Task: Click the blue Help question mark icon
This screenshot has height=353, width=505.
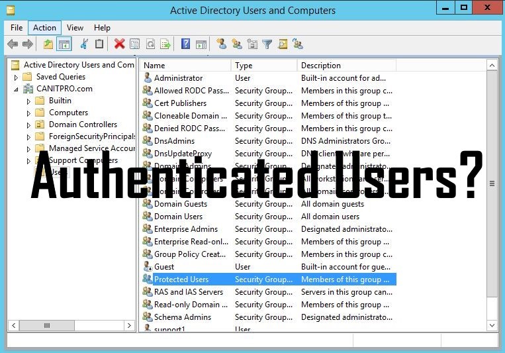Action: [185, 44]
